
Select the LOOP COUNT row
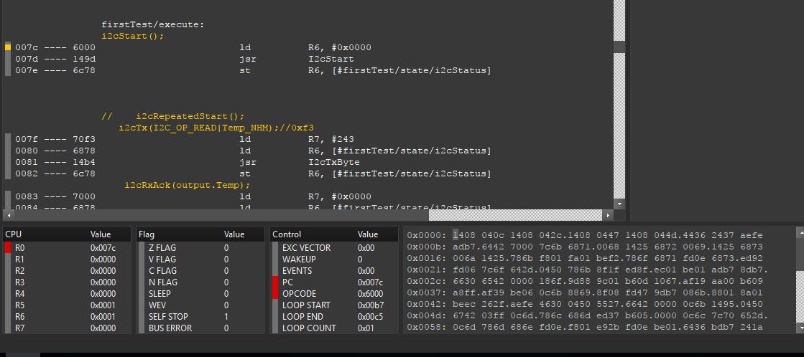coord(334,328)
